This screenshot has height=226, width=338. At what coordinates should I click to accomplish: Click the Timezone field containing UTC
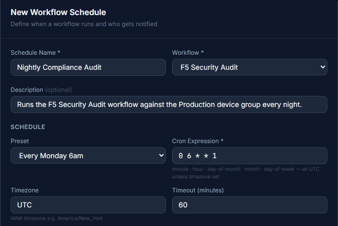click(88, 205)
